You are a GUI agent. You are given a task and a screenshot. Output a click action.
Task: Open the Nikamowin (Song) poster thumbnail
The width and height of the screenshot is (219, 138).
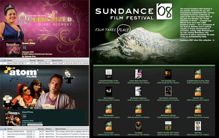point(168,109)
